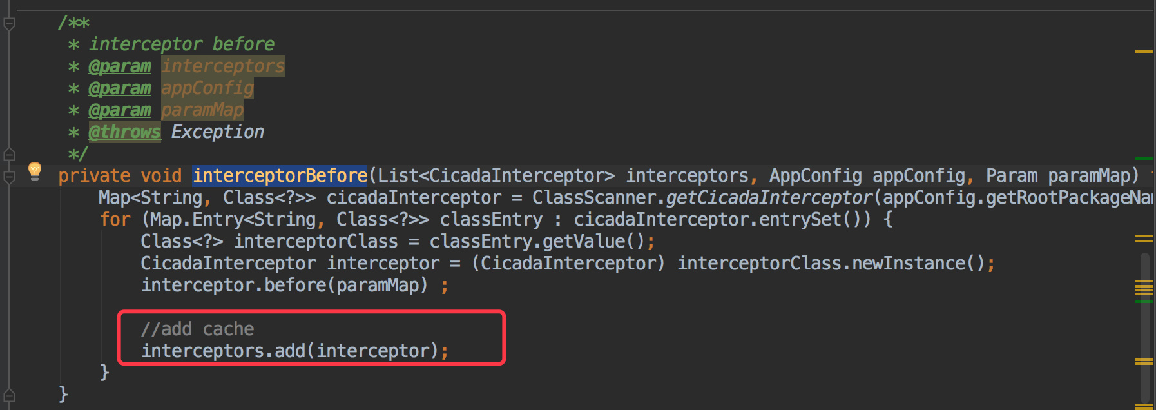Click the getValue() call on classEntry

tap(593, 241)
